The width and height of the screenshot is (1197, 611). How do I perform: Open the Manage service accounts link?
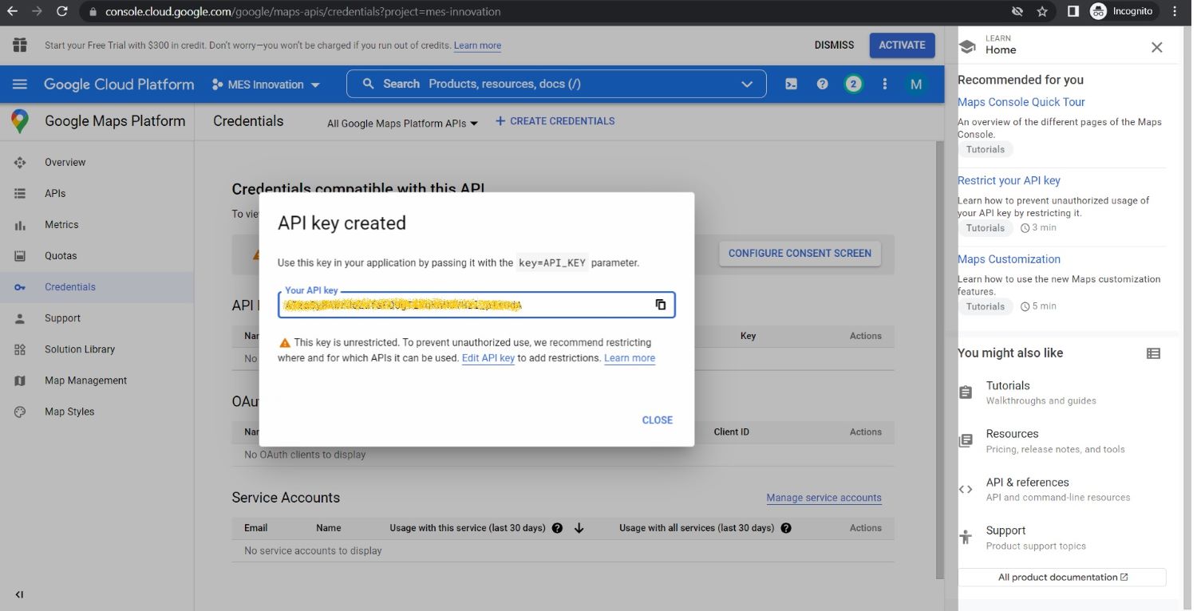point(824,497)
